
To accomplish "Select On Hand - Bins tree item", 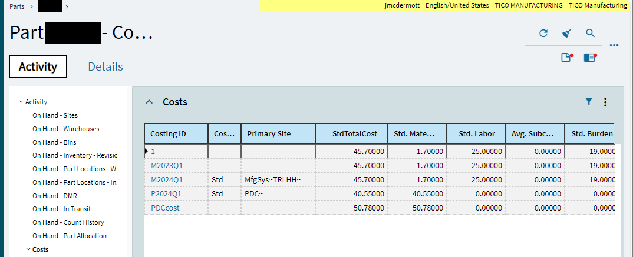I will 54,142.
